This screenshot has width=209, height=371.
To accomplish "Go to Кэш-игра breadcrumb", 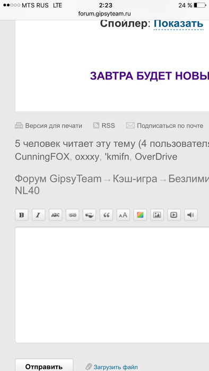I will [135, 179].
